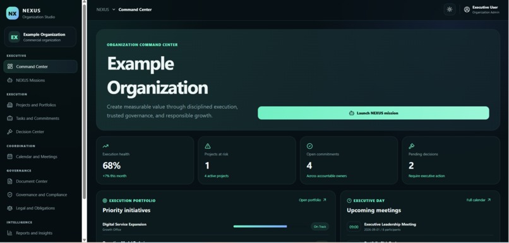Click the Execution health trend arrow icon
This screenshot has width=509, height=243.
click(x=105, y=146)
